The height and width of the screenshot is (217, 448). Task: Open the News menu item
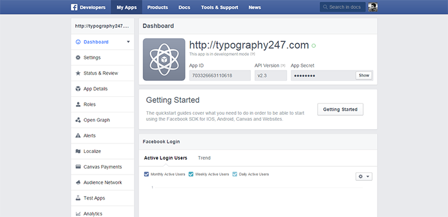click(254, 7)
